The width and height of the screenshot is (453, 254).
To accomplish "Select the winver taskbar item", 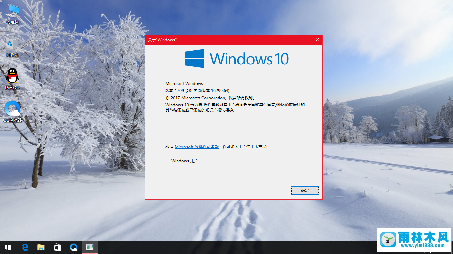I will point(90,247).
